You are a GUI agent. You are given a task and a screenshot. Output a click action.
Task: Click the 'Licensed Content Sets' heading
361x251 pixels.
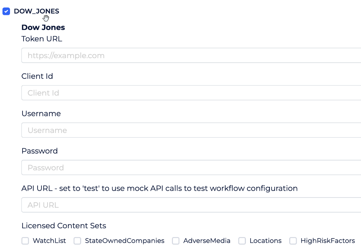click(64, 226)
